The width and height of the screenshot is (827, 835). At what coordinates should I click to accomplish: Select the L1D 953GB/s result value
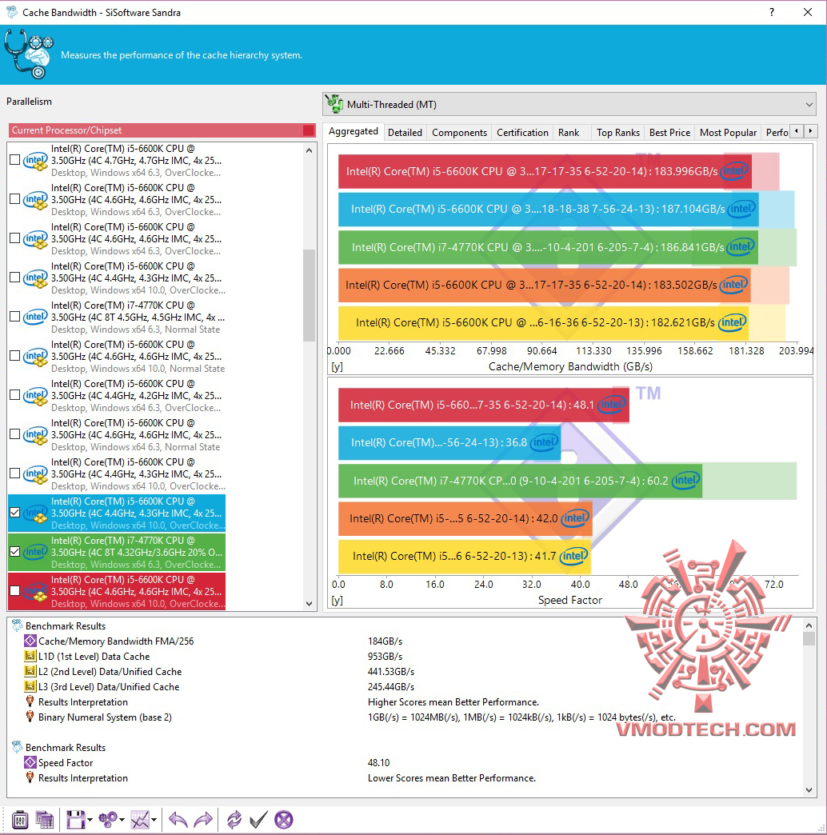tap(385, 656)
